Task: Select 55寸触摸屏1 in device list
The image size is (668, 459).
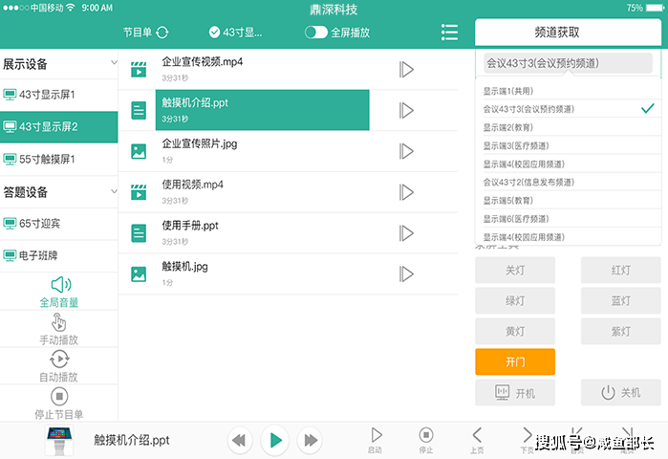Action: click(59, 159)
